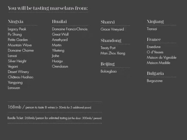Select the Xinjiang region heading
This screenshot has height=140, width=187.
click(155, 21)
